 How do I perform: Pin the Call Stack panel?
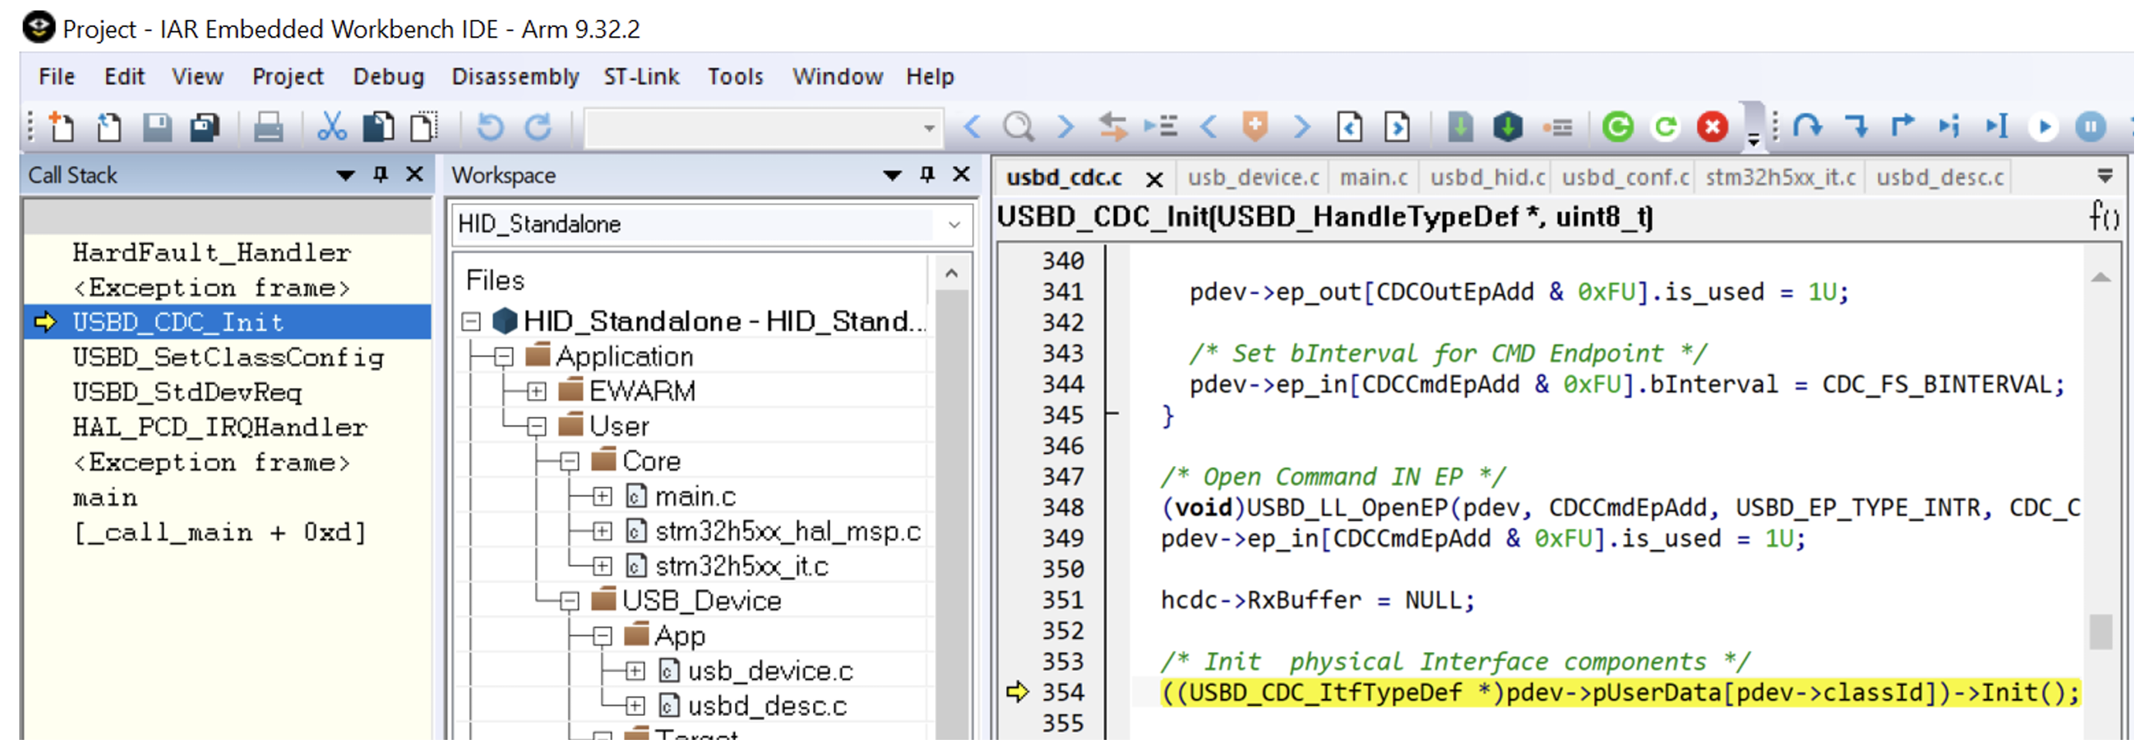[x=381, y=174]
